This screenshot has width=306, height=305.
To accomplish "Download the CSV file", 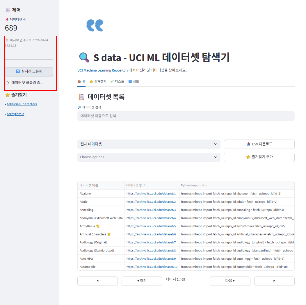I will [x=259, y=144].
